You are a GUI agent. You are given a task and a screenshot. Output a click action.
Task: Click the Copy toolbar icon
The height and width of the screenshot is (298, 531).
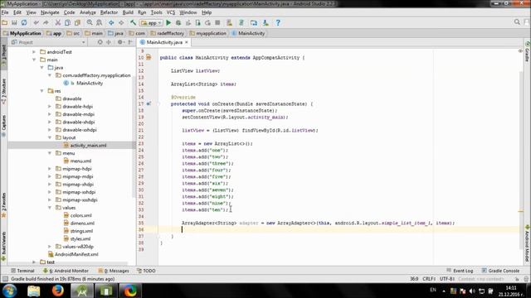click(x=67, y=22)
